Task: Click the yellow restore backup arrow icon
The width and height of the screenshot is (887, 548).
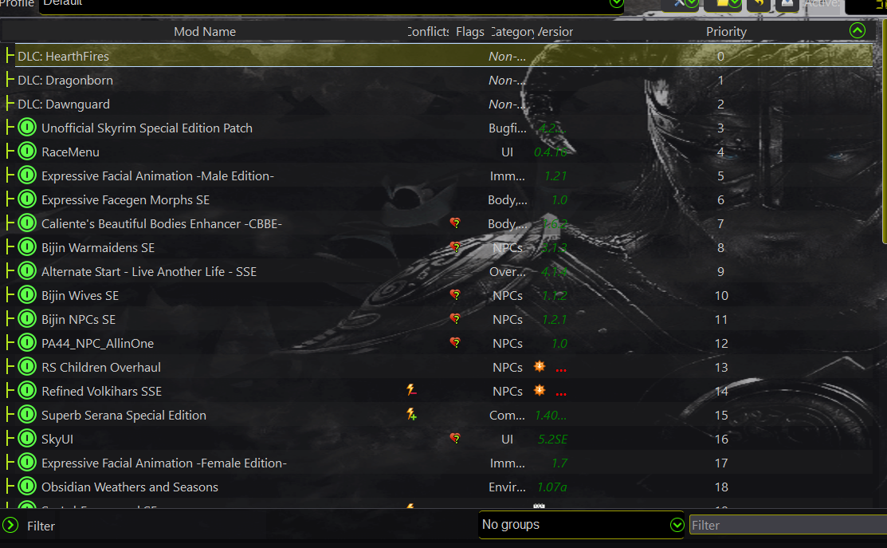Action: tap(759, 3)
